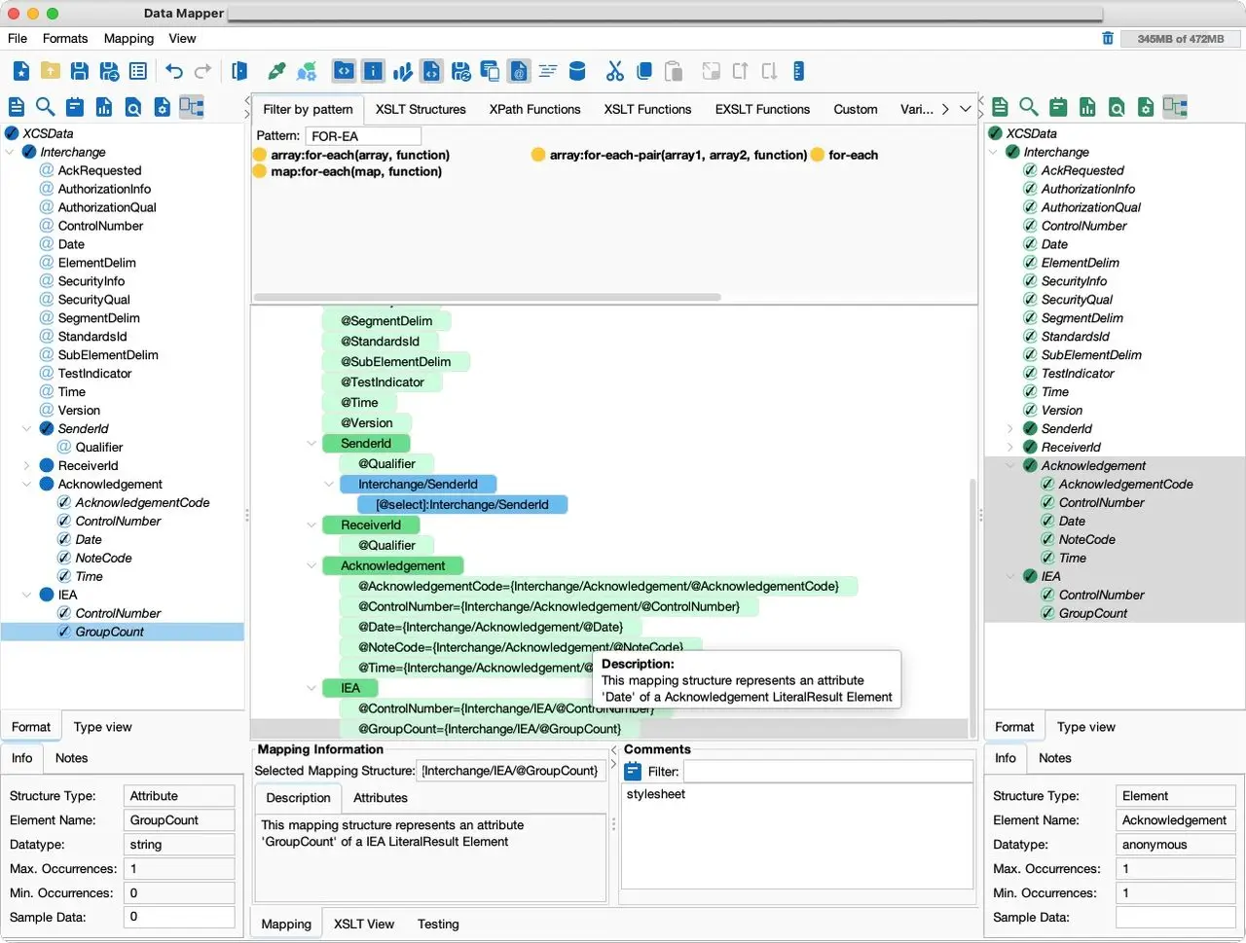Click the paste clipboard icon in toolbar

pos(673,71)
